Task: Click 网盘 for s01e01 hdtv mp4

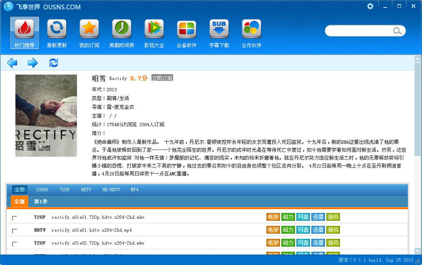Action: [x=303, y=230]
